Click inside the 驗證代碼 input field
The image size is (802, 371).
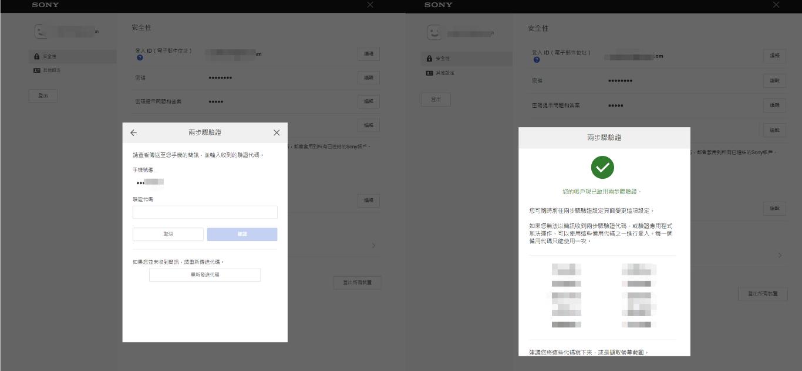pyautogui.click(x=205, y=212)
